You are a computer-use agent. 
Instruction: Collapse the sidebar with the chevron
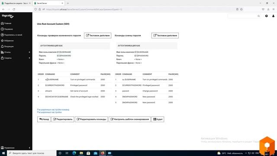[x=29, y=148]
